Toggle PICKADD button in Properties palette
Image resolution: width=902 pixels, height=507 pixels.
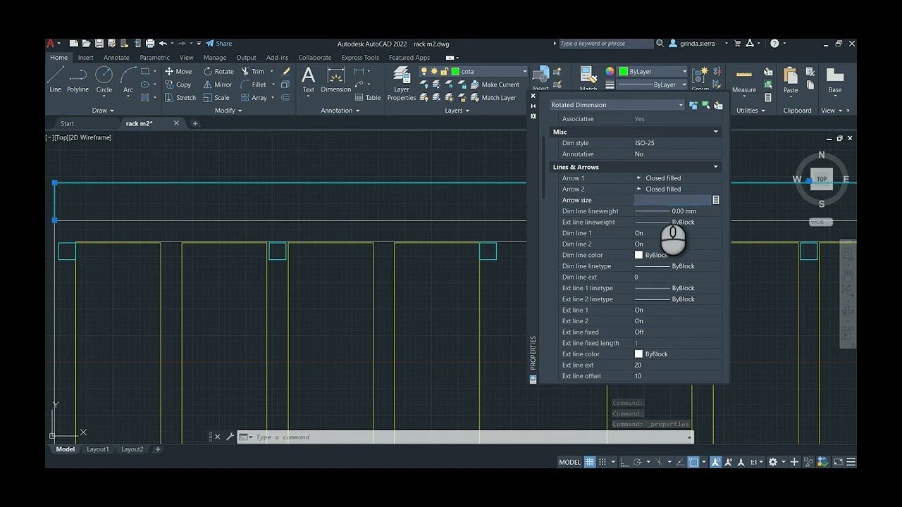click(693, 105)
